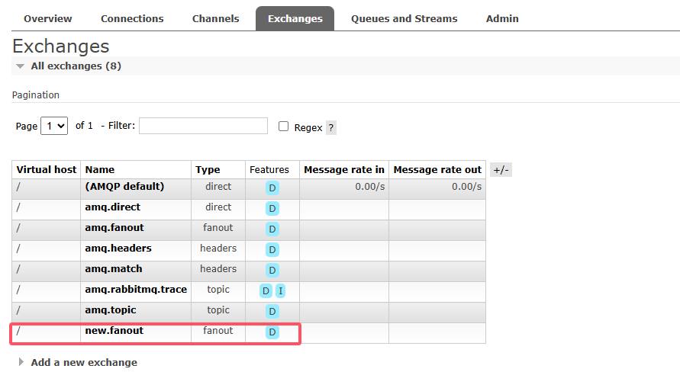The height and width of the screenshot is (372, 680).
Task: Click the D badge for (AMQP default)
Action: 272,188
